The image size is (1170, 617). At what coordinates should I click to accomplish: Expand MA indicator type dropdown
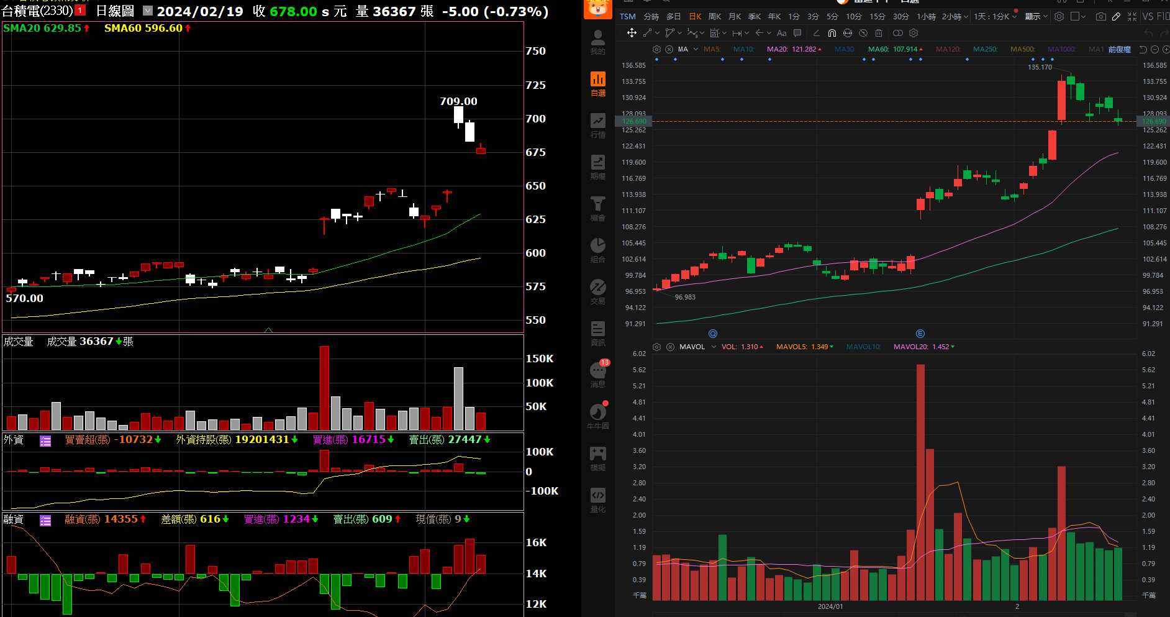click(696, 49)
